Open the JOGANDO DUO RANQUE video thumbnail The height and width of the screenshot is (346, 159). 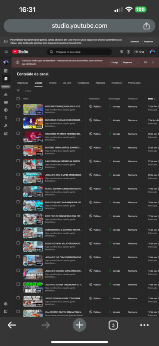33,288
